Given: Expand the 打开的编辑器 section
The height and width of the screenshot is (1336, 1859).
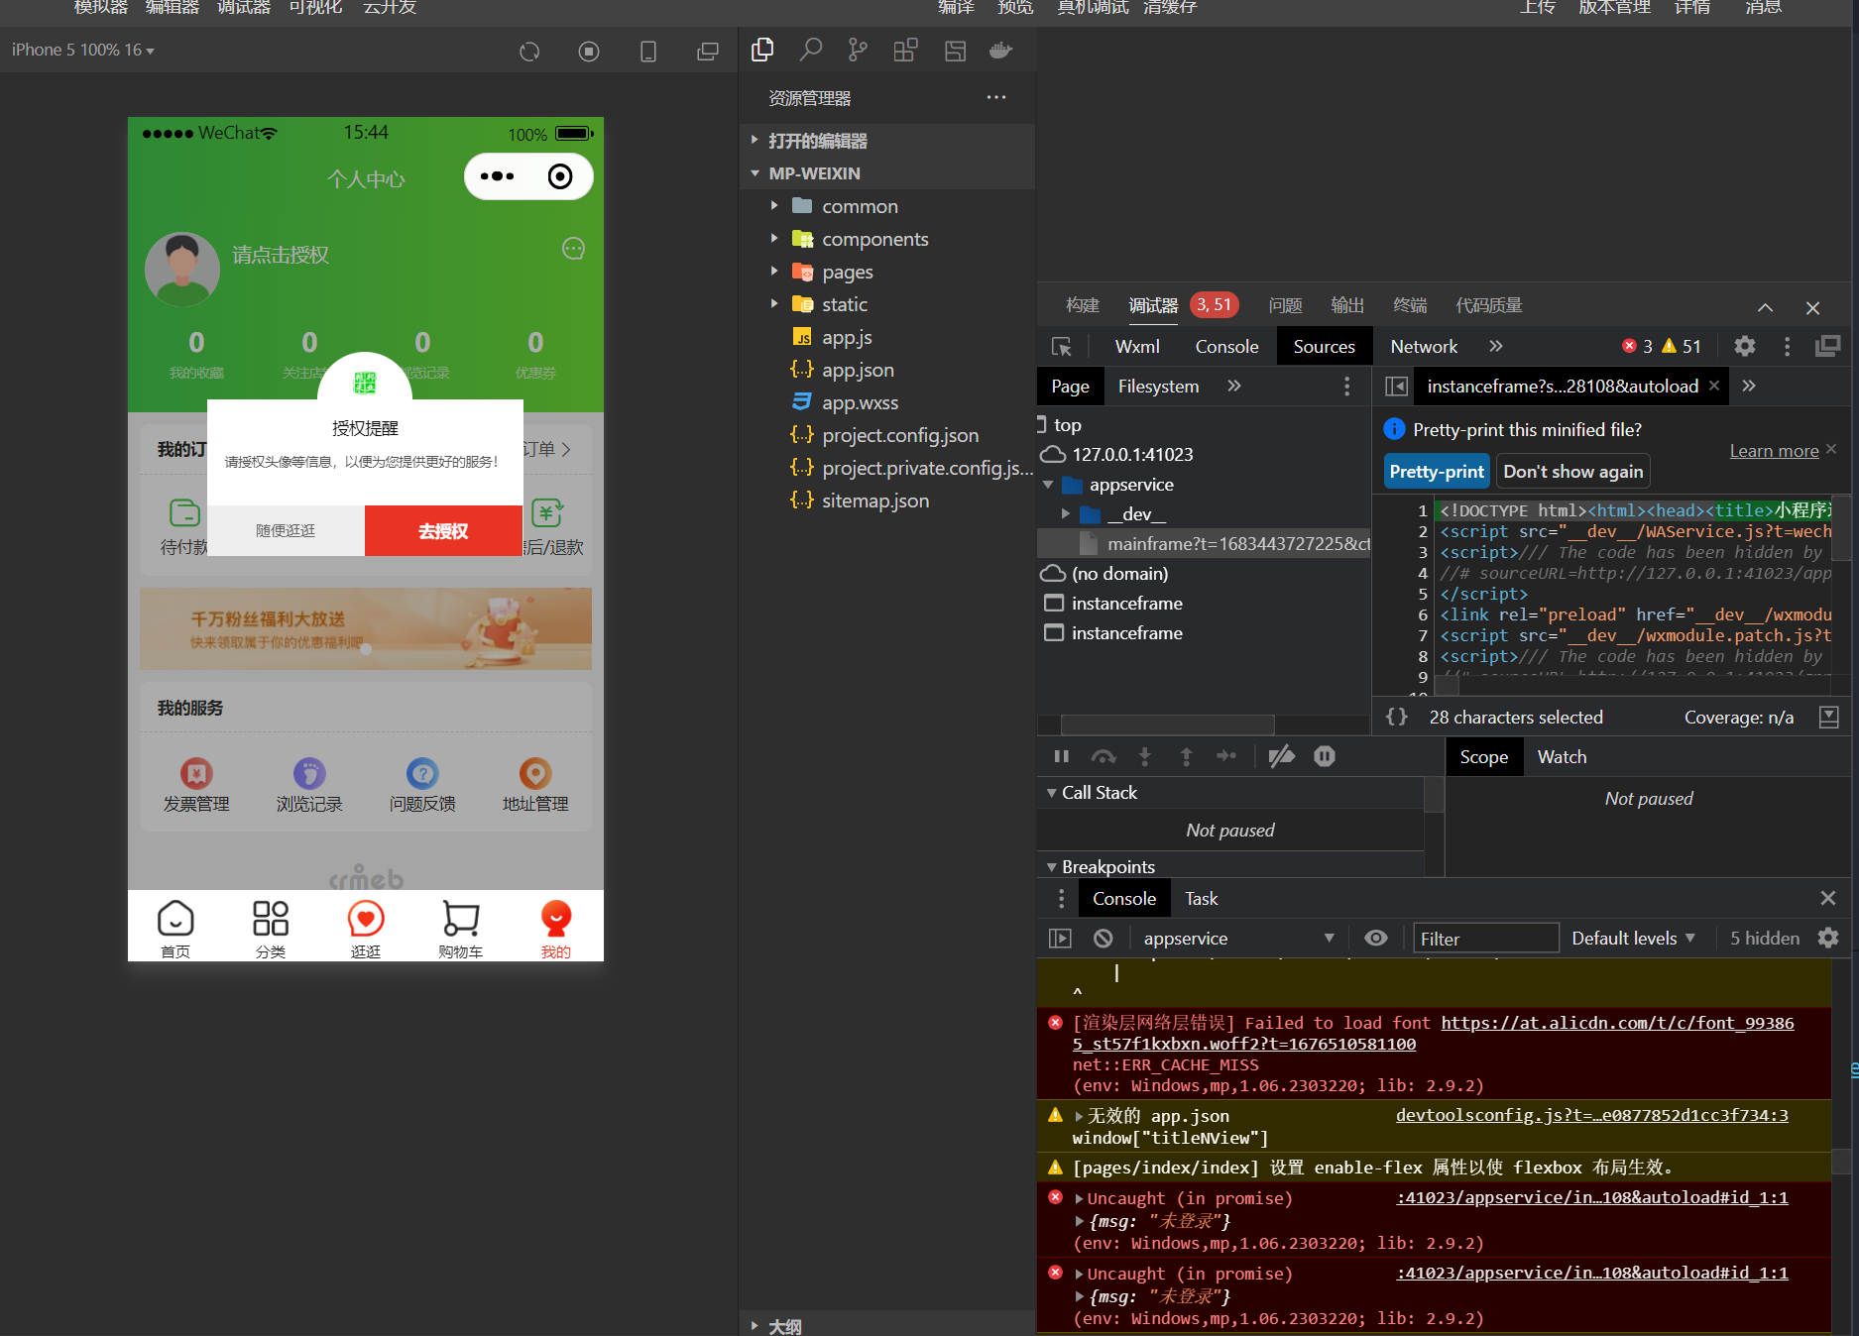Looking at the screenshot, I should [755, 141].
